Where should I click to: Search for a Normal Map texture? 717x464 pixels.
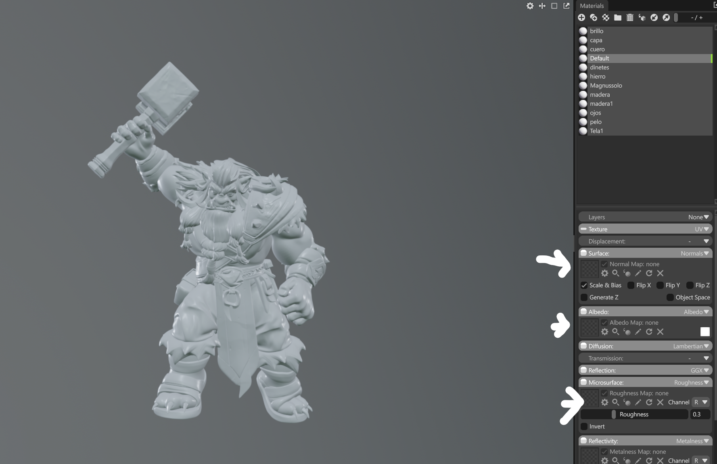[616, 273]
